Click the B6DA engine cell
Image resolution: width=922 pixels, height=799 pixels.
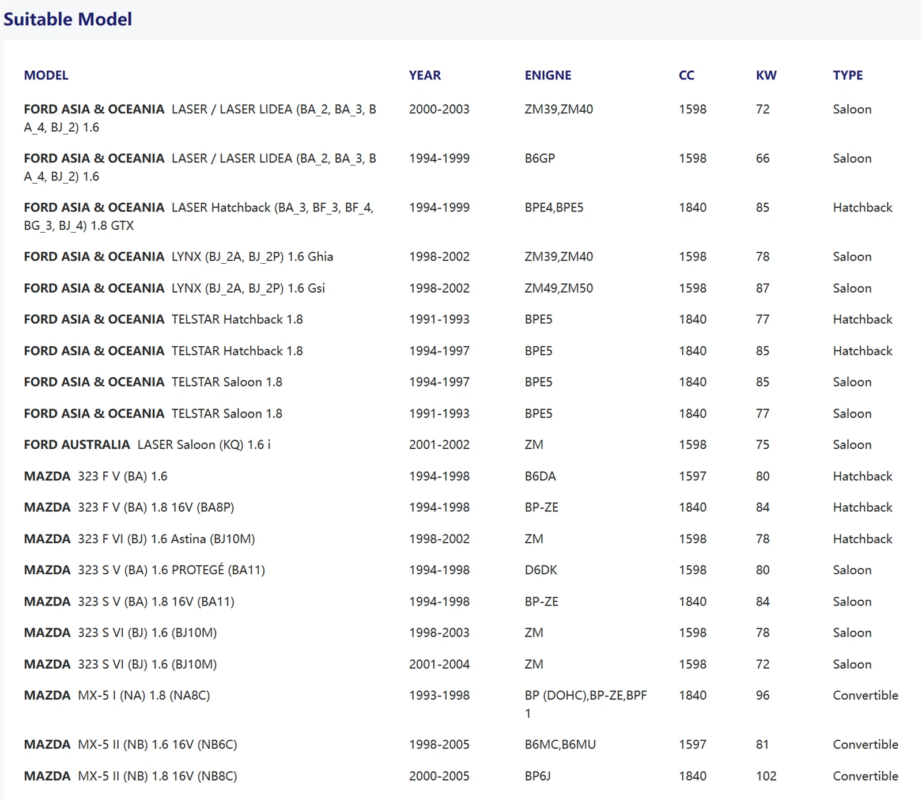[540, 476]
